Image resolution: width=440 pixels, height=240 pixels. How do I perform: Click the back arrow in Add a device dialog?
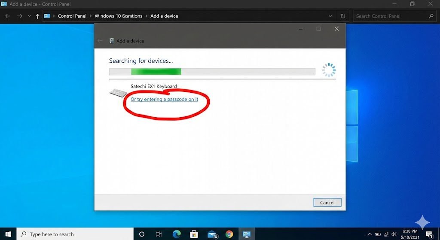tap(100, 41)
